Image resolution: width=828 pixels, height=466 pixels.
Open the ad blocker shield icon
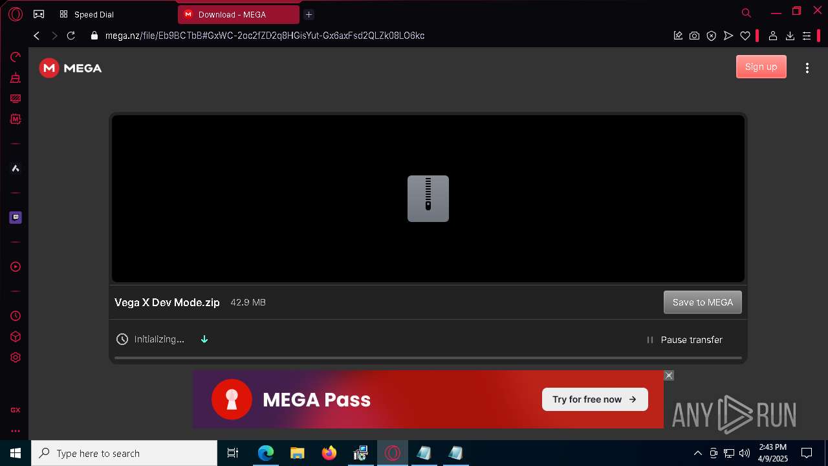coord(712,36)
